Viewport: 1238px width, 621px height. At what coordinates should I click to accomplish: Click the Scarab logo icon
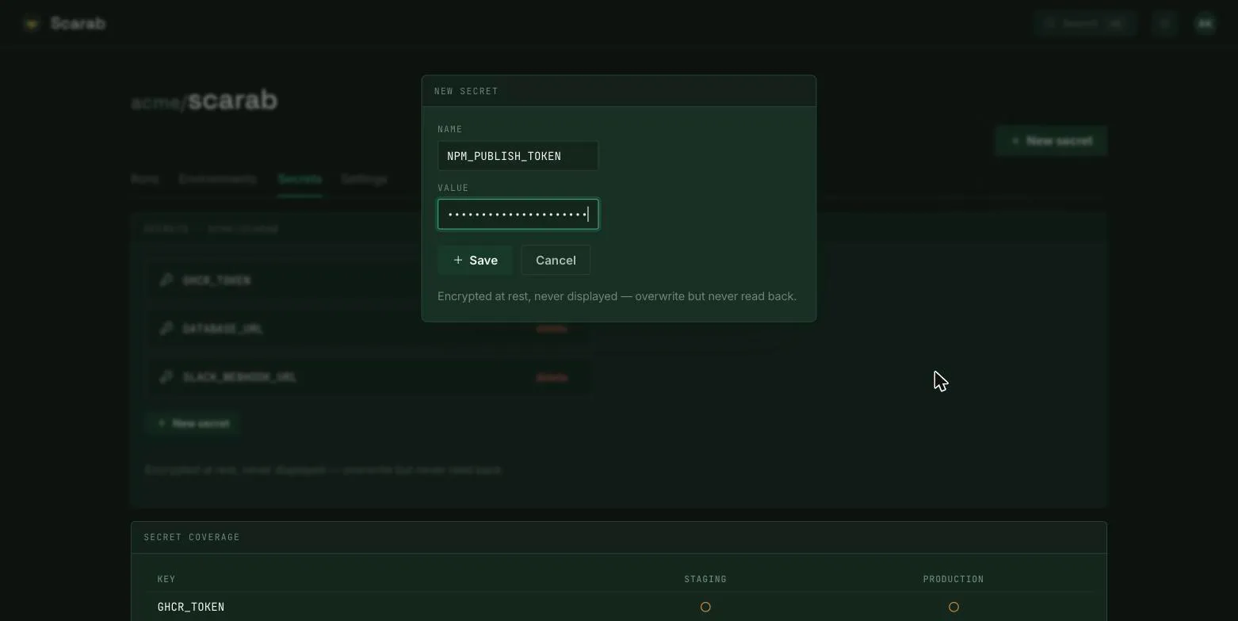coord(32,24)
